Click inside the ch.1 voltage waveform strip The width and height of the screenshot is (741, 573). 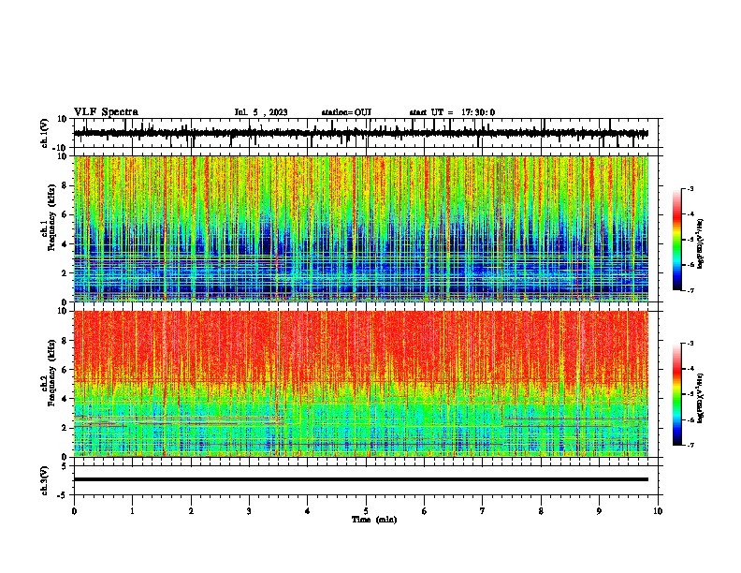pyautogui.click(x=366, y=133)
